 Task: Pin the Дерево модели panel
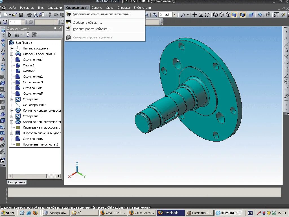point(55,29)
